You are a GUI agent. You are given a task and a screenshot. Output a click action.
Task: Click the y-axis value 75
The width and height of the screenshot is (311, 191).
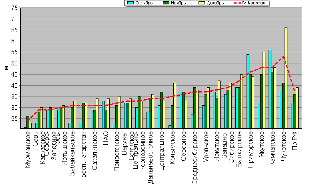14,8
